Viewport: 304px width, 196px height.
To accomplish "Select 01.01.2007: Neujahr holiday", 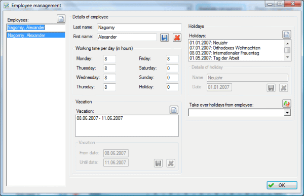I will (237, 43).
